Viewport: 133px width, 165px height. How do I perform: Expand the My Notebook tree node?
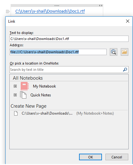pyautogui.click(x=15, y=86)
